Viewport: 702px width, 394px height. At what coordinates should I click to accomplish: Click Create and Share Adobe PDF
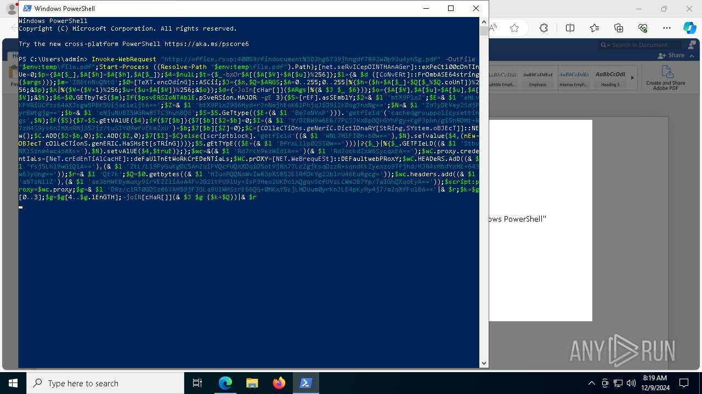(666, 78)
